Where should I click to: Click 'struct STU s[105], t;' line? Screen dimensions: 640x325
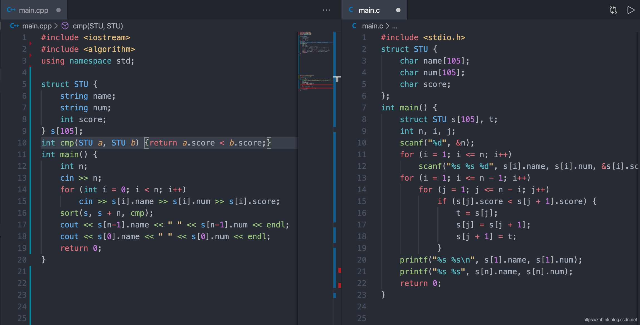coord(449,119)
